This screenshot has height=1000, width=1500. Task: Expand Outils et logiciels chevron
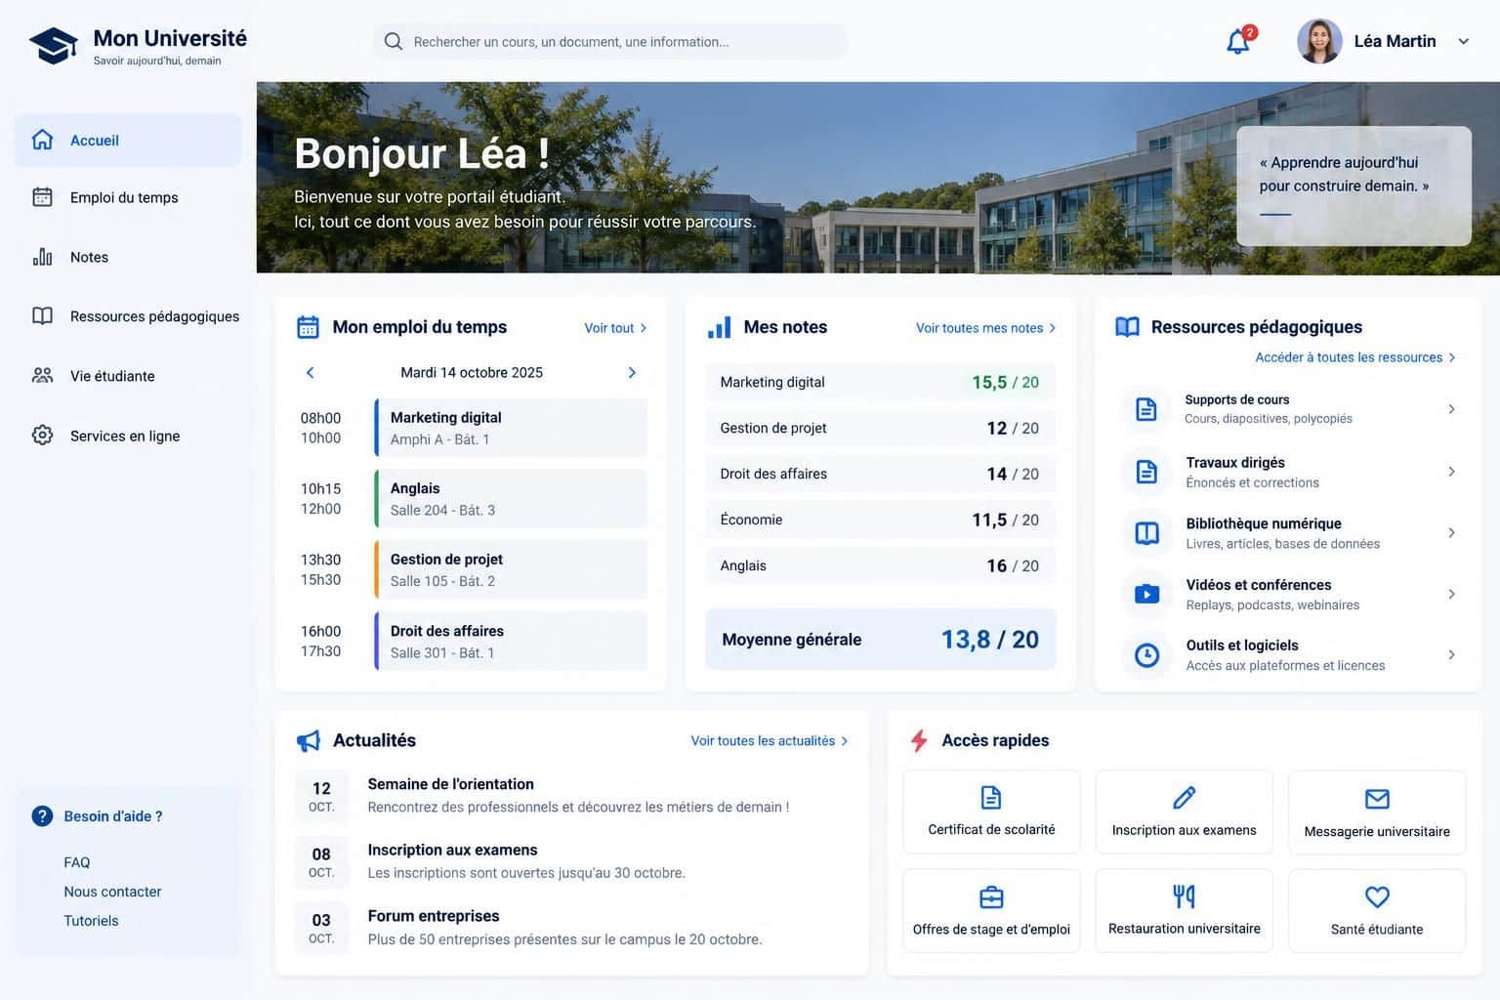tap(1451, 655)
